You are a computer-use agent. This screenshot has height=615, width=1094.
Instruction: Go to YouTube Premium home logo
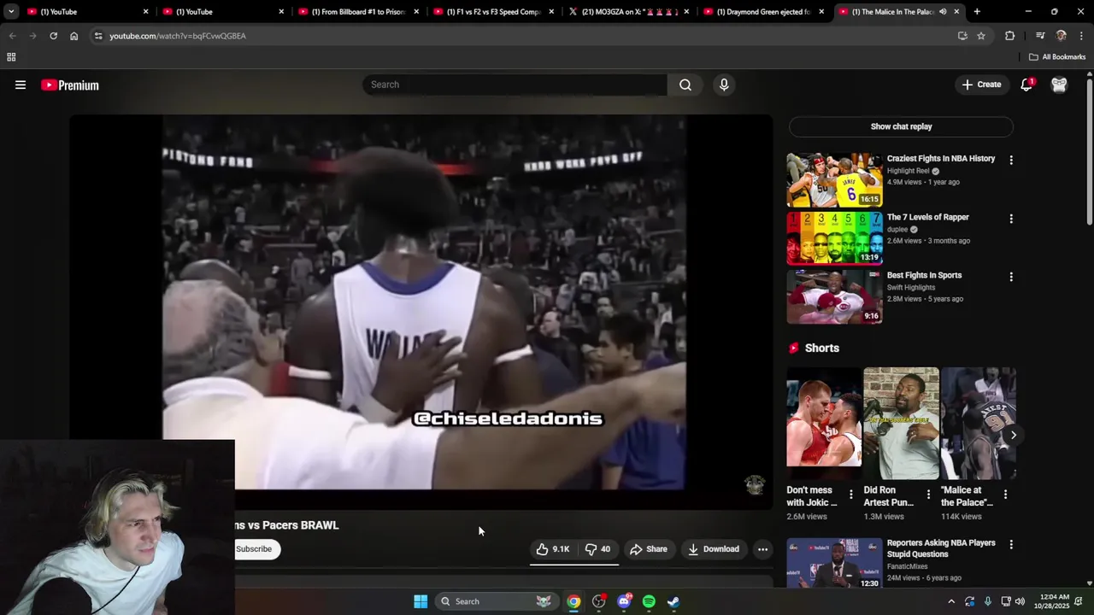tap(70, 85)
